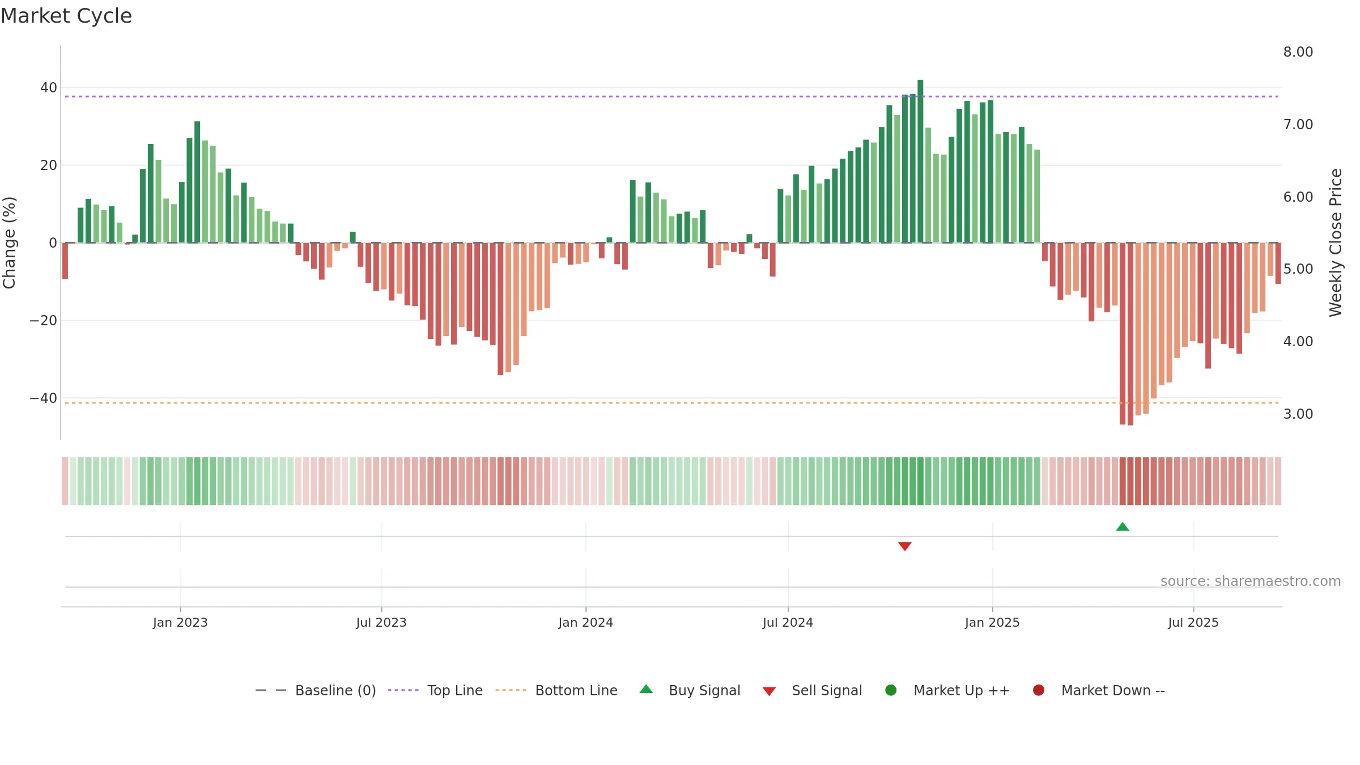
Task: Click the 0 tick on left axis
Action: pyautogui.click(x=53, y=243)
